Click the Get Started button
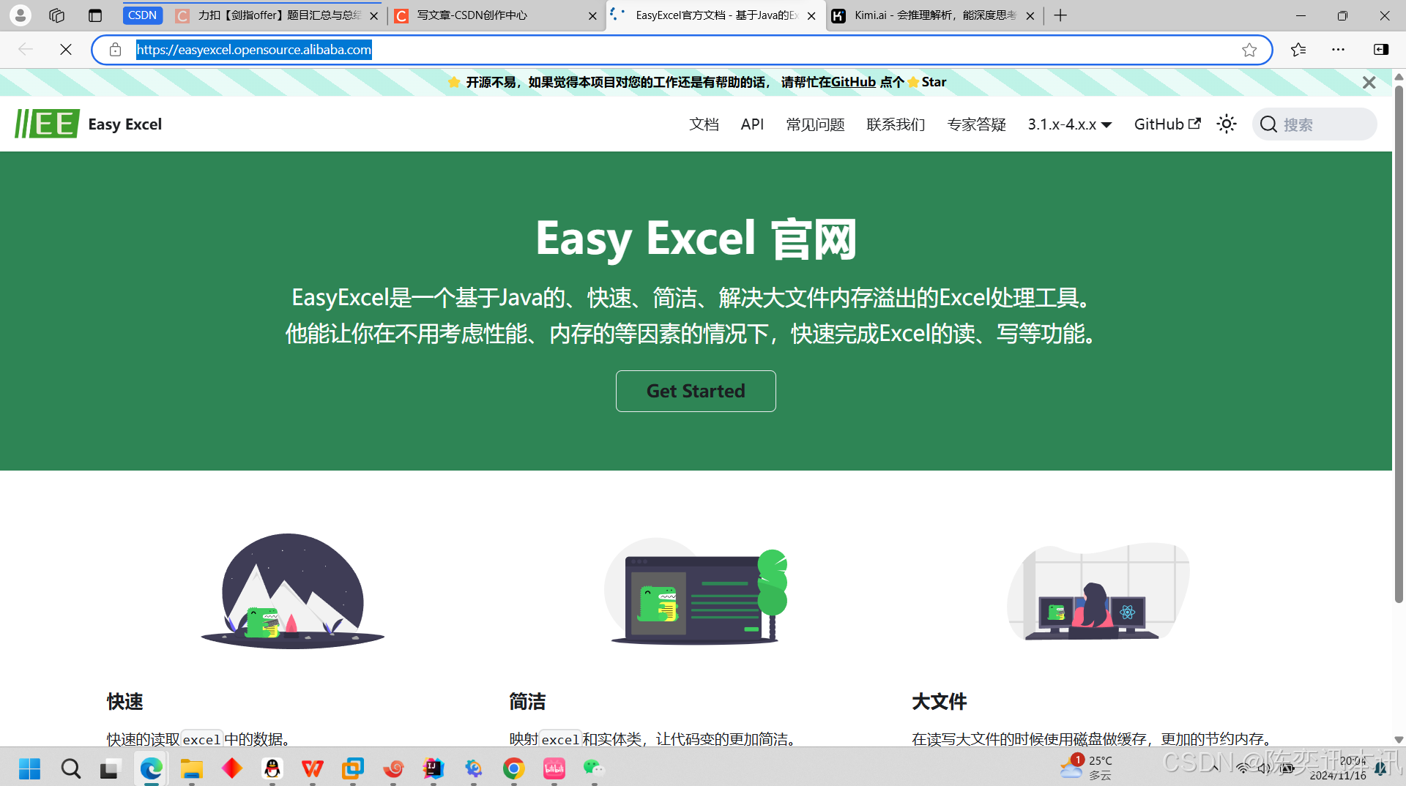Image resolution: width=1406 pixels, height=786 pixels. [x=696, y=391]
